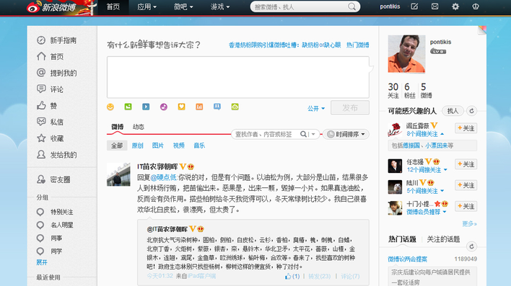Expand the 应用 dropdown in top bar
511x286 pixels.
click(147, 6)
